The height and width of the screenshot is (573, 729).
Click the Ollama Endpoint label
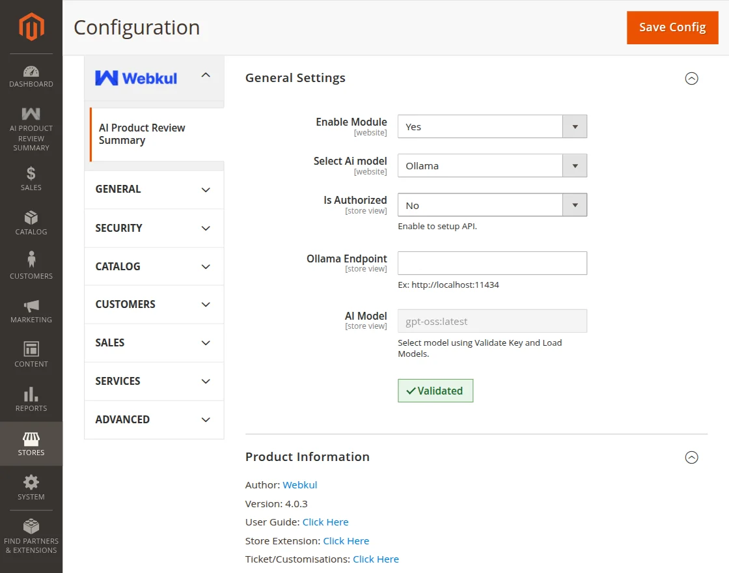click(346, 259)
